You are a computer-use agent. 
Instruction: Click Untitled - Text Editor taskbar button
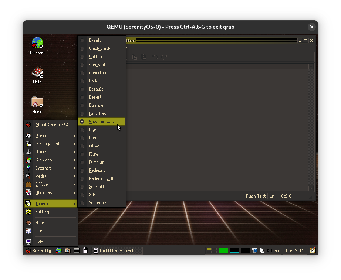click(x=117, y=251)
